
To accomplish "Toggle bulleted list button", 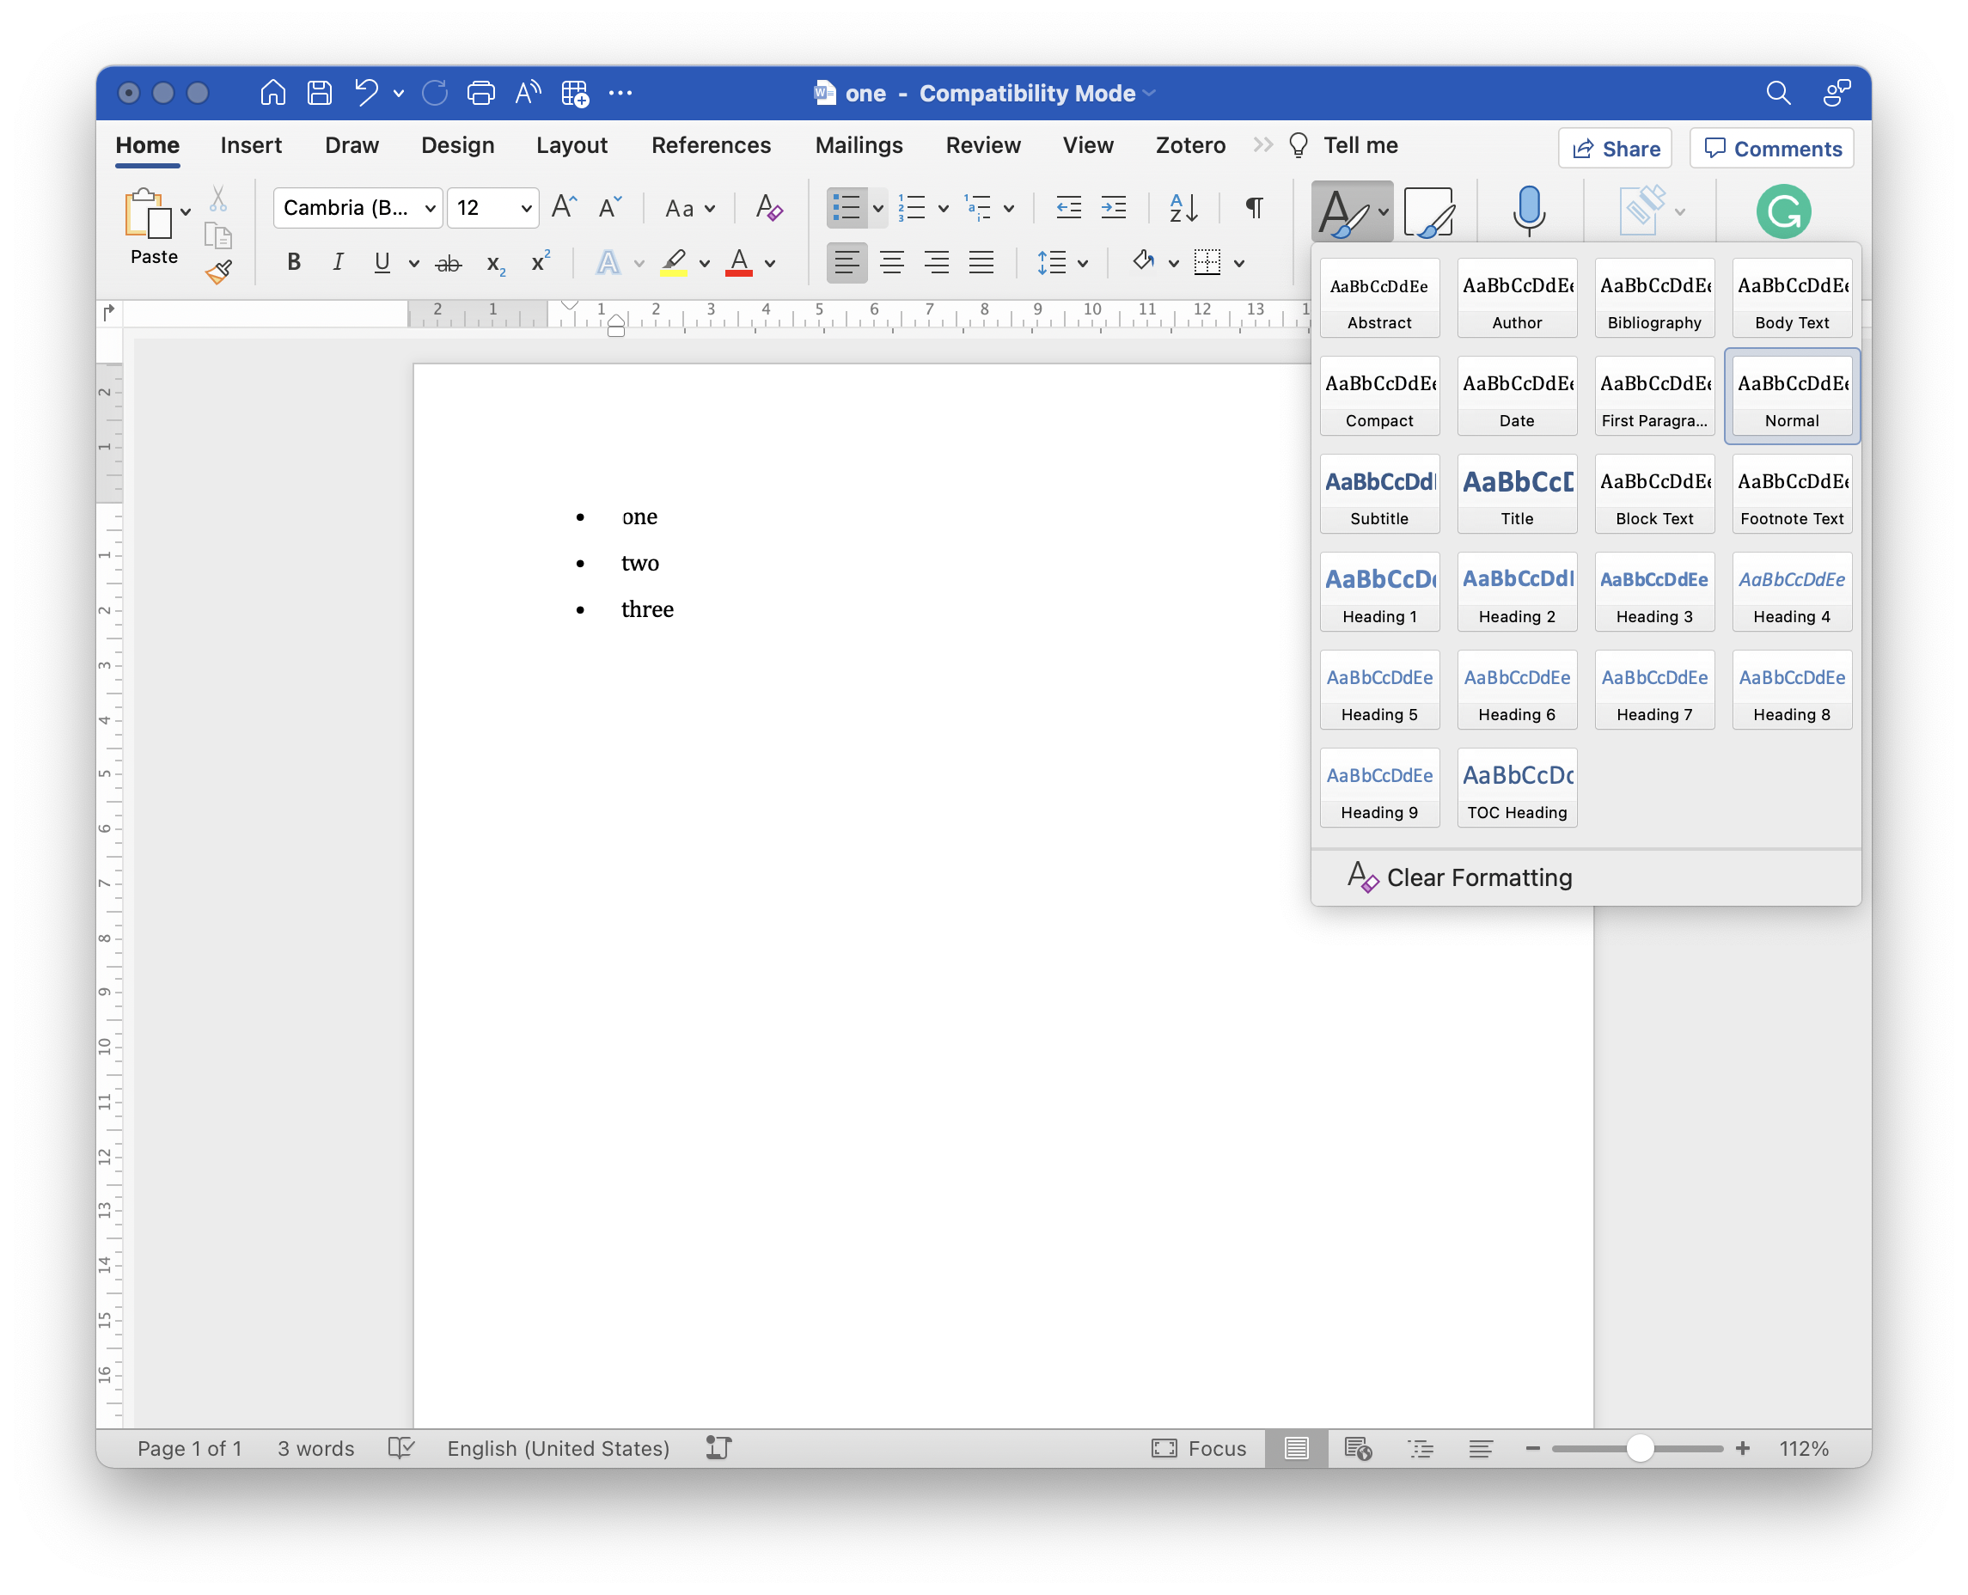I will point(846,208).
